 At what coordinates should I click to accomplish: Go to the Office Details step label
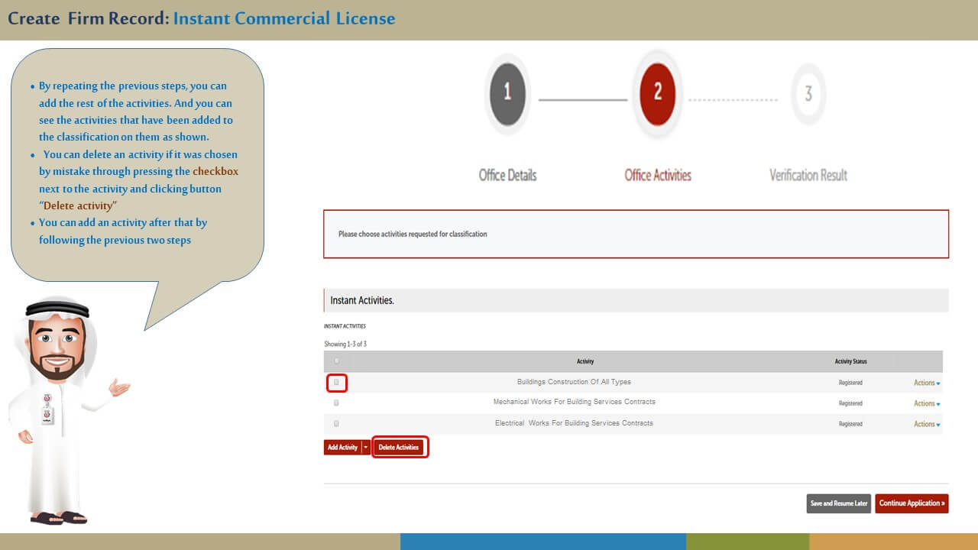coord(507,175)
